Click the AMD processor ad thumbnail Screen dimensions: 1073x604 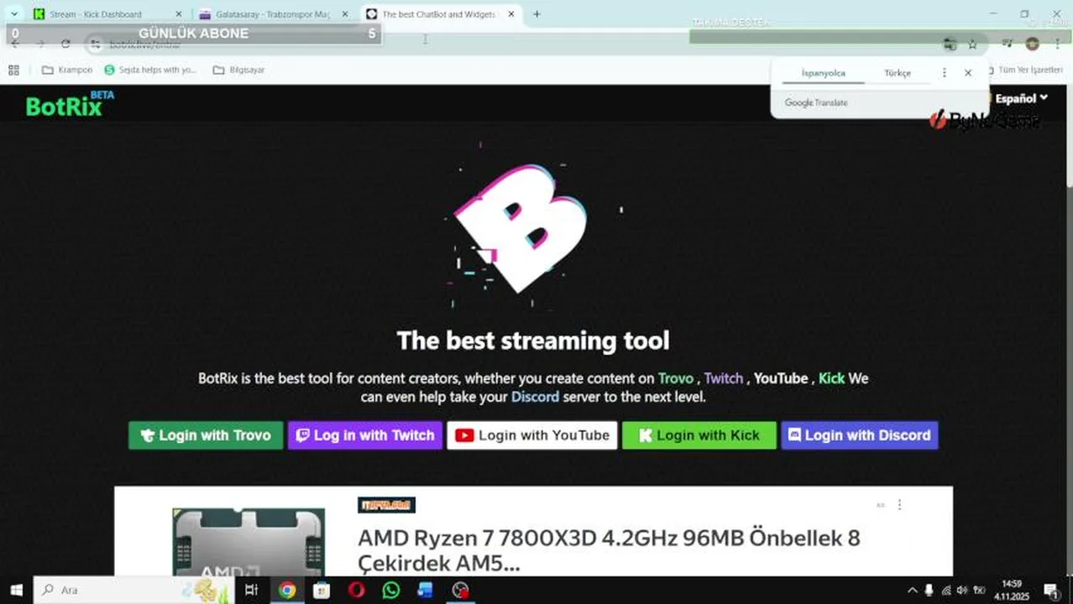249,542
